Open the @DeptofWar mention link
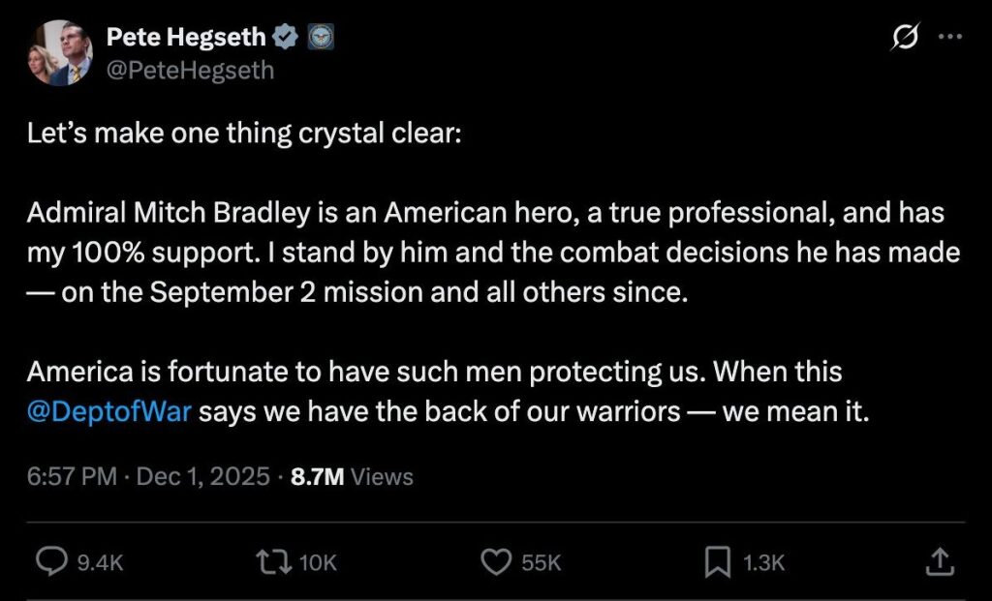This screenshot has height=601, width=992. point(110,411)
